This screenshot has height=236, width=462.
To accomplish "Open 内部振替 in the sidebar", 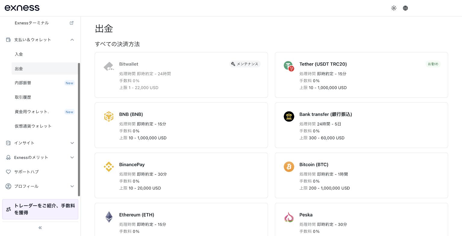I will [45, 83].
